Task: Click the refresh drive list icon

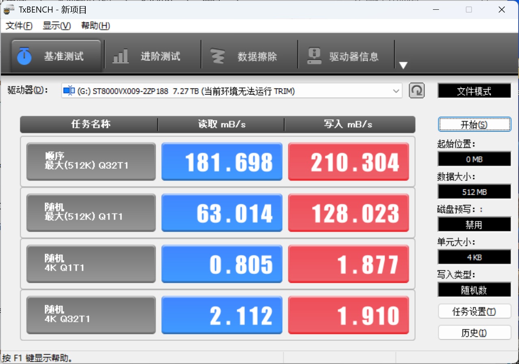Action: [417, 90]
